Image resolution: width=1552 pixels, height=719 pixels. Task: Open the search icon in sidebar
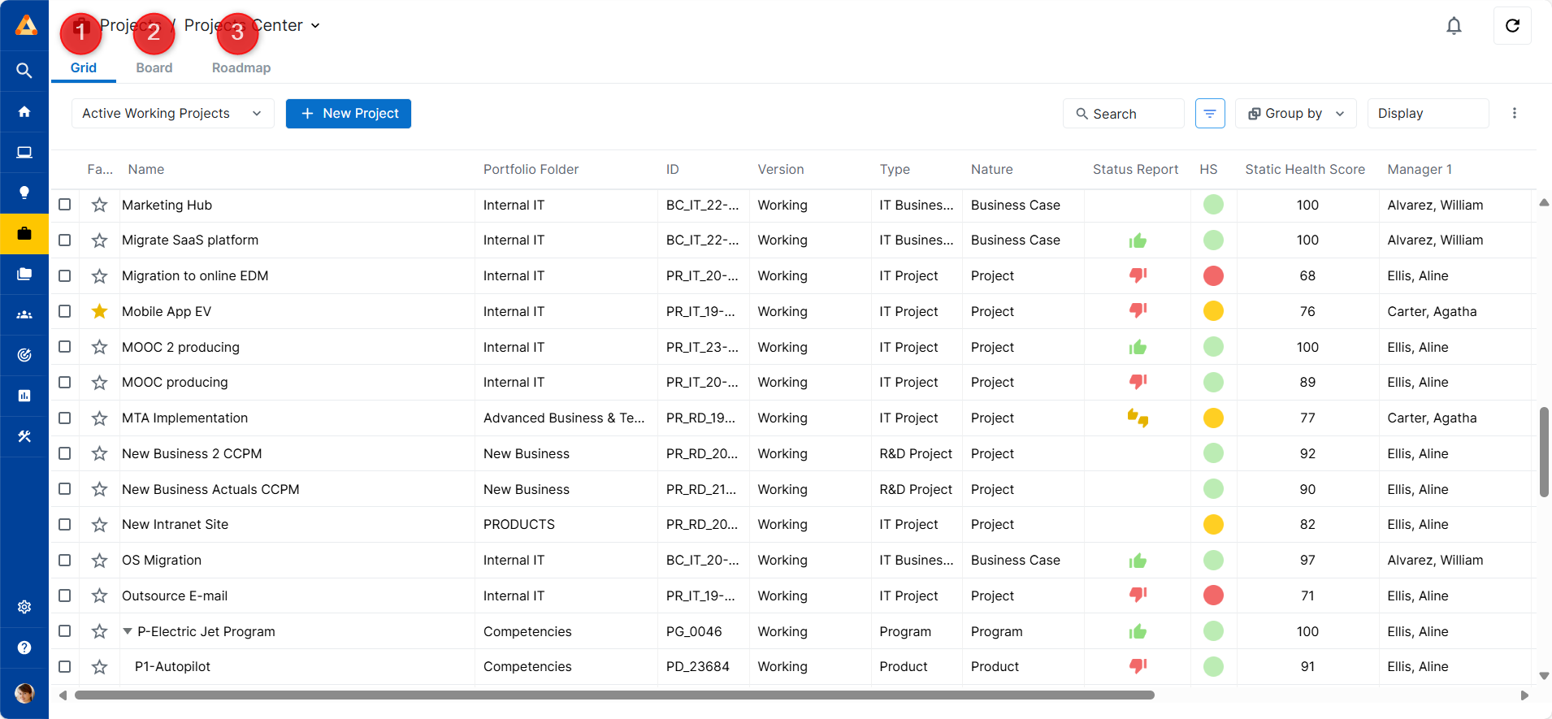24,71
